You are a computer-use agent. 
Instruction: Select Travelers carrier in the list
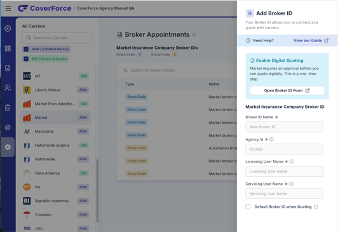[x=56, y=215]
